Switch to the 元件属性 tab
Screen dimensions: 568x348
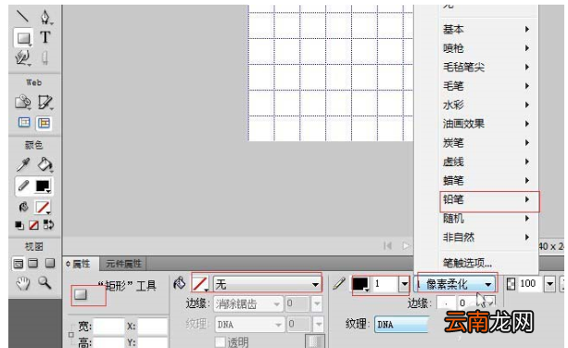click(x=123, y=264)
